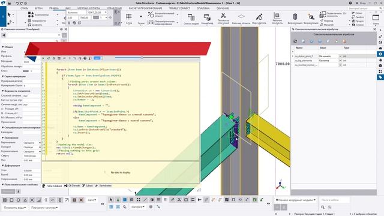
Task: Select the Плоскость отсечения scissors icon
Action: point(223,16)
